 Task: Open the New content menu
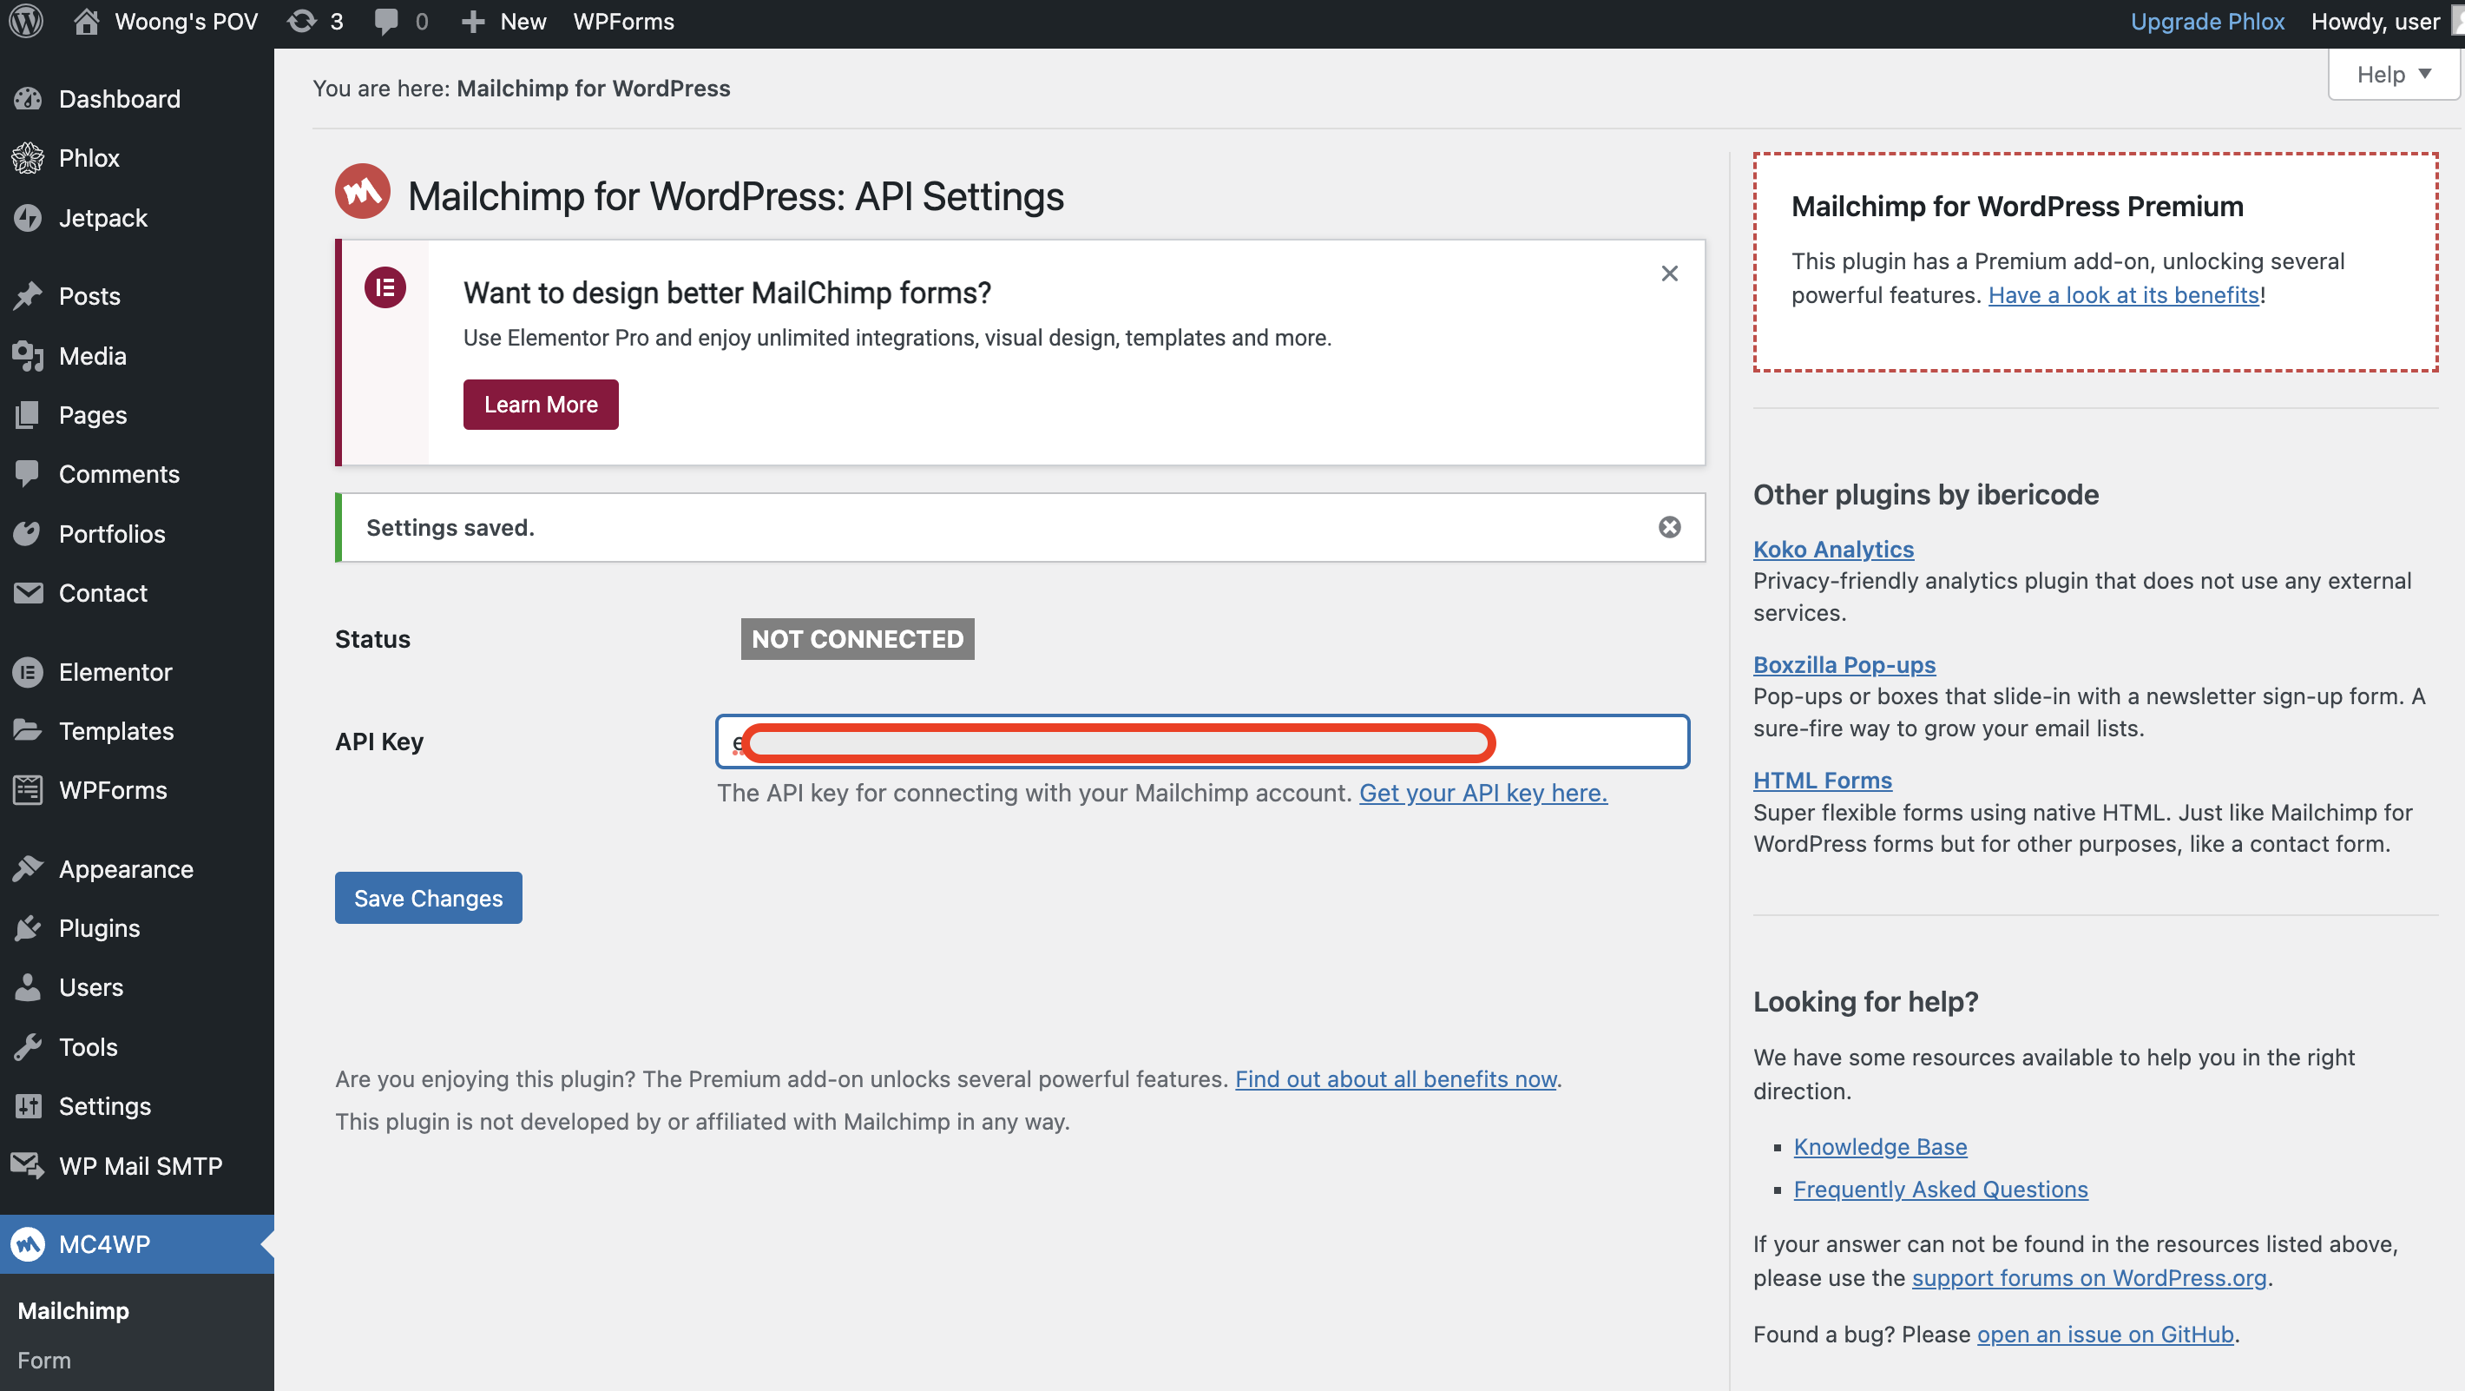pyautogui.click(x=504, y=21)
